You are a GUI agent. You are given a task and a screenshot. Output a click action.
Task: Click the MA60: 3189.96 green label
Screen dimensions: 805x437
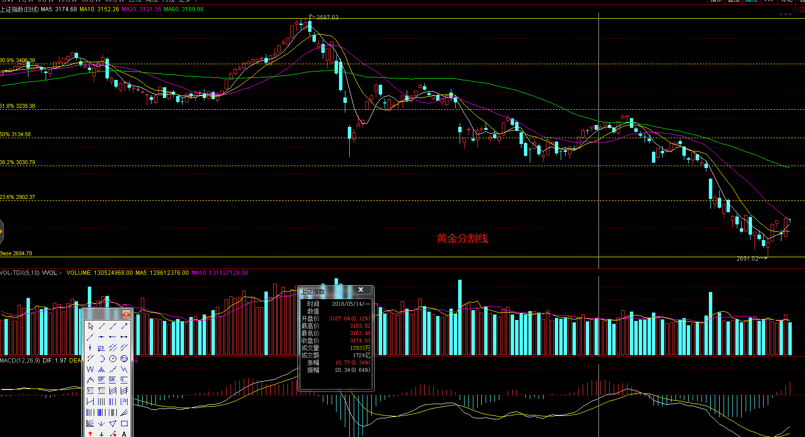(x=183, y=9)
